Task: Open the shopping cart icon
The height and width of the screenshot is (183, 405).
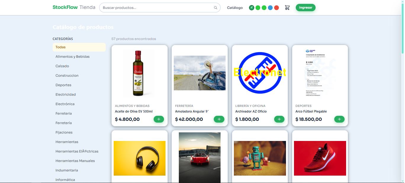Action: click(287, 8)
